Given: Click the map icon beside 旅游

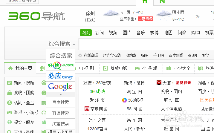Looking at the screenshot, I should (201, 68).
